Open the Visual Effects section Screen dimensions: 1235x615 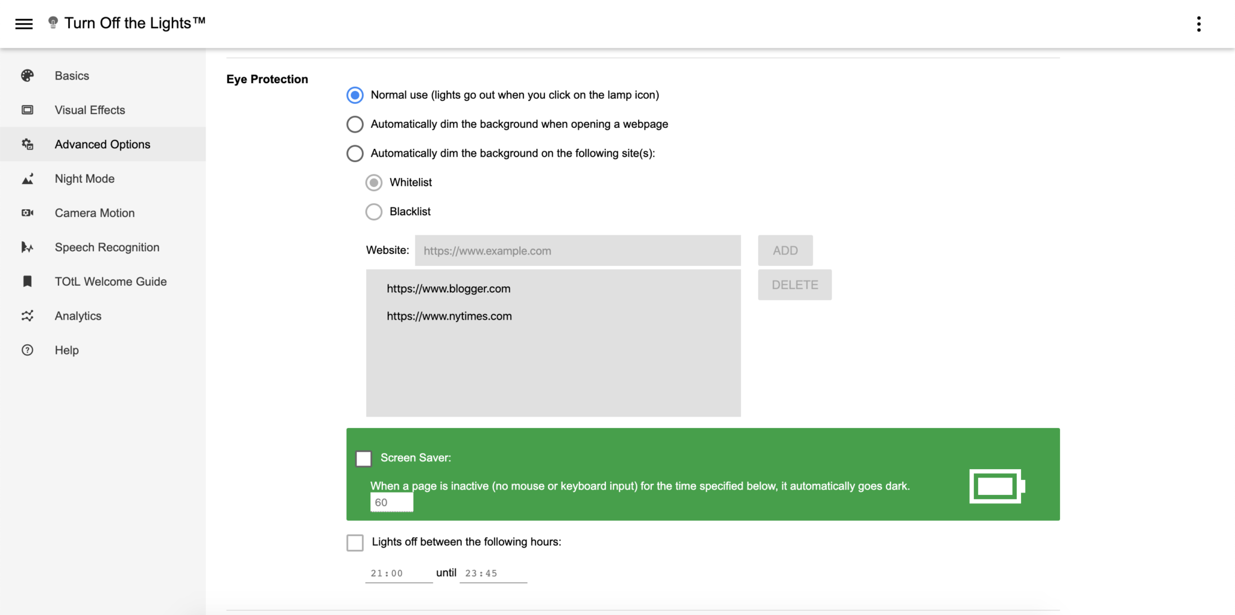103,110
